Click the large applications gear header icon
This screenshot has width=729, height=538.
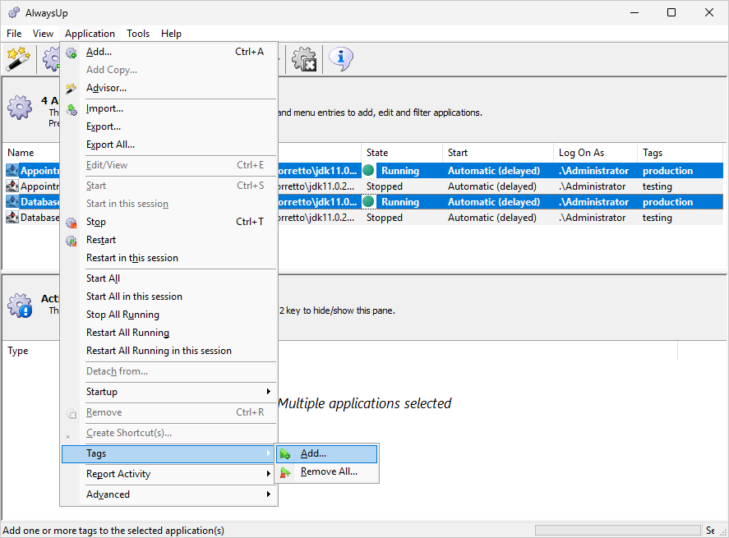tap(20, 108)
